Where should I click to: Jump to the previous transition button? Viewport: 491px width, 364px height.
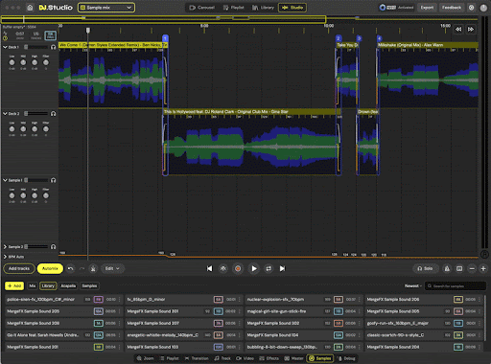pos(209,268)
